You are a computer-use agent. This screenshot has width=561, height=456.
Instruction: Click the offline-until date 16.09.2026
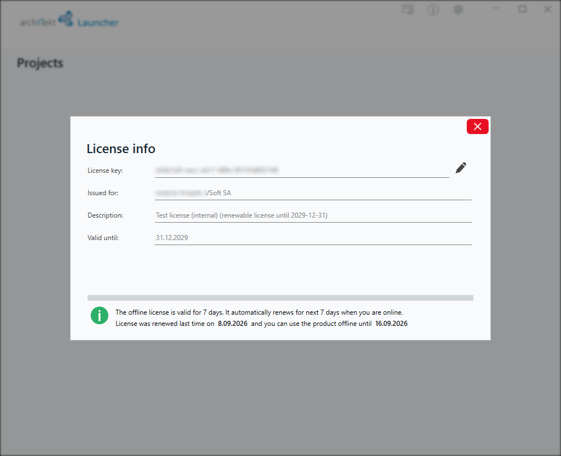click(x=392, y=324)
